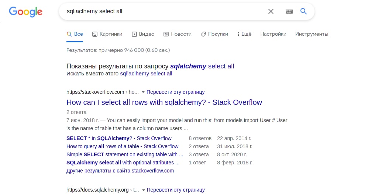Open How to query all rows of a table
The height and width of the screenshot is (196, 375).
pos(123,146)
